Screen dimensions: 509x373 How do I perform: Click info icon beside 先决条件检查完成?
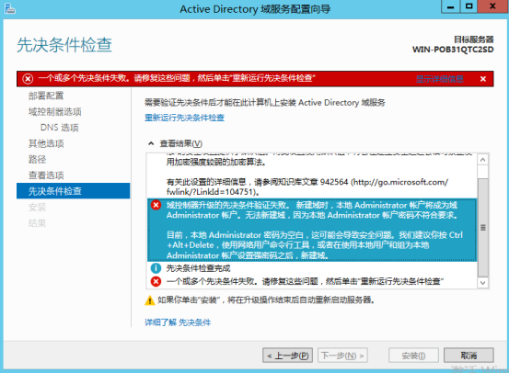pyautogui.click(x=156, y=268)
